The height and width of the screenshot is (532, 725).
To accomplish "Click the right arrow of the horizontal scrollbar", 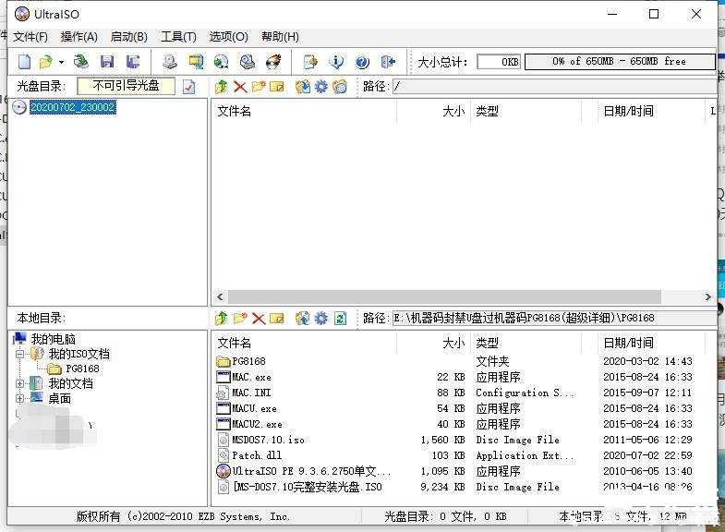I will click(x=707, y=296).
